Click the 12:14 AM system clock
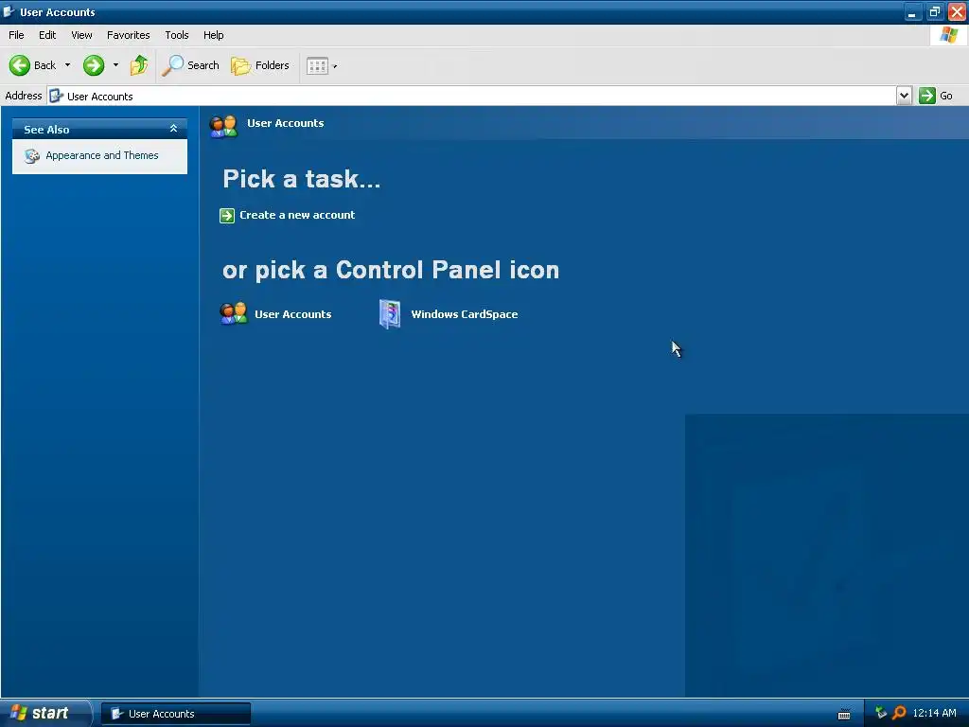The width and height of the screenshot is (969, 727). coord(934,713)
